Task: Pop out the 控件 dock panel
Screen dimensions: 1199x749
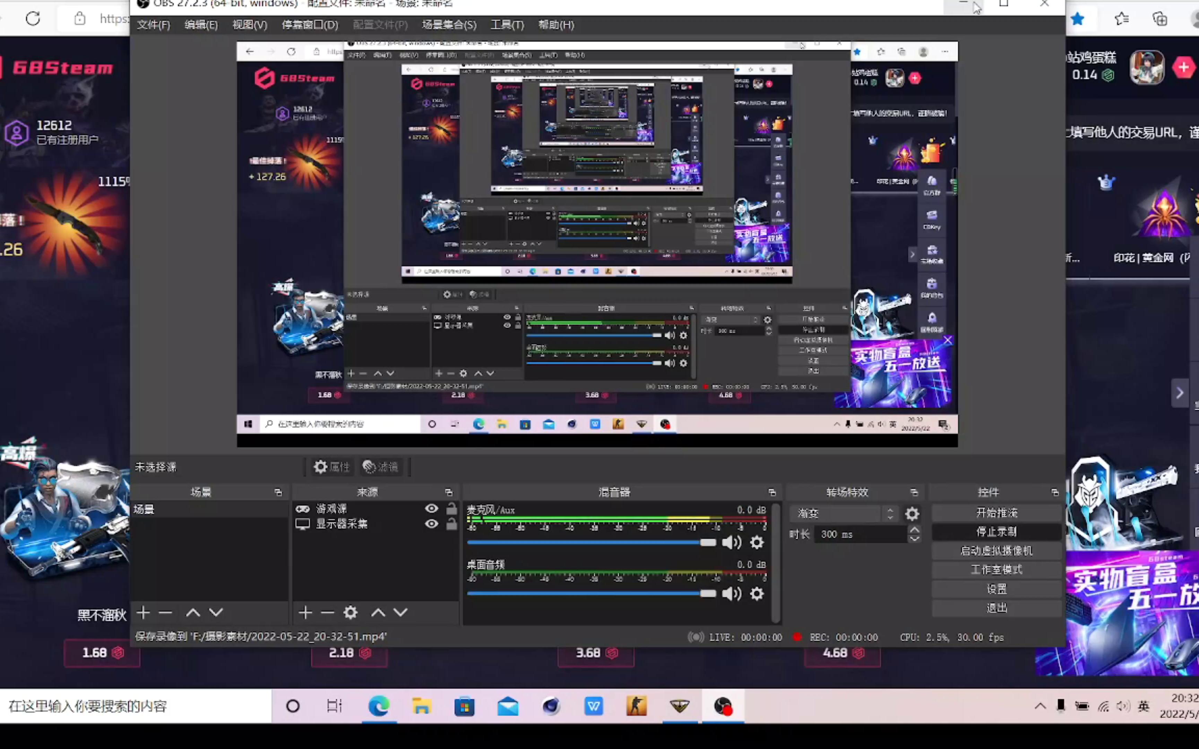Action: click(x=1054, y=492)
